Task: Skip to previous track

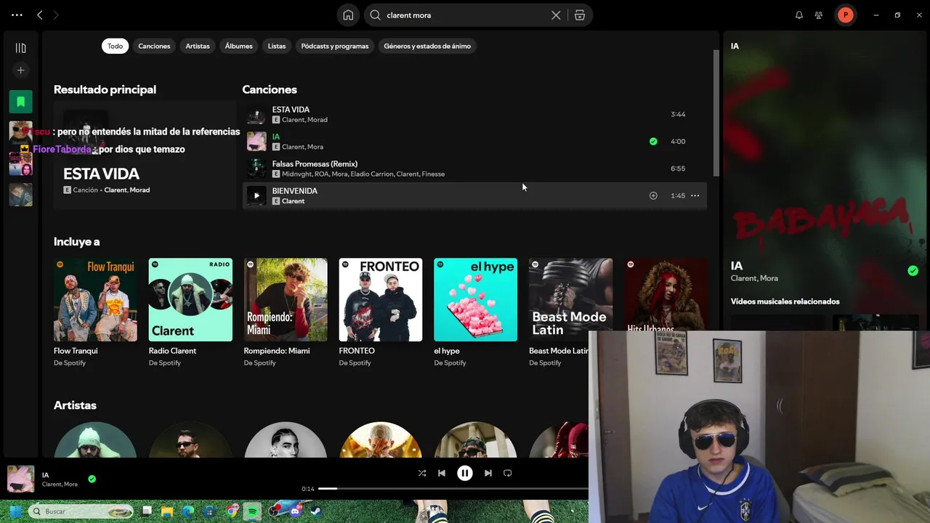Action: (x=442, y=473)
